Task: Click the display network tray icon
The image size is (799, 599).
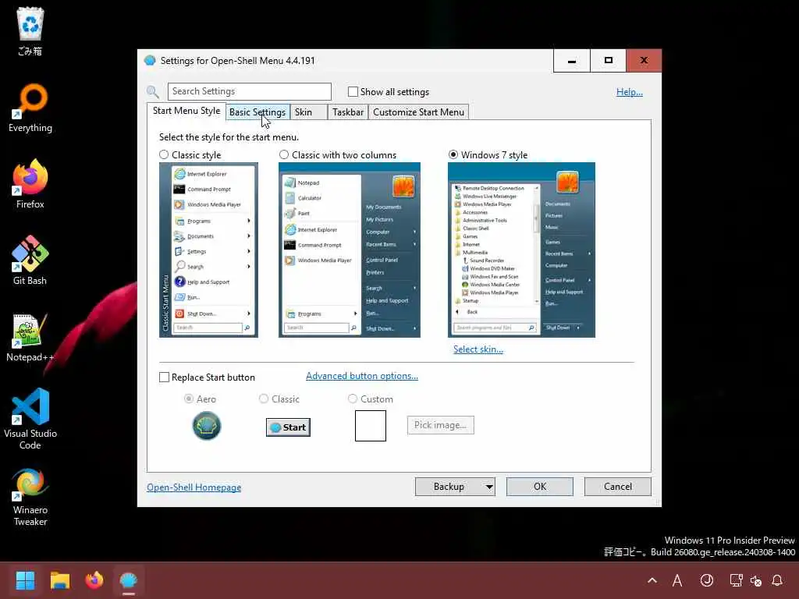Action: click(736, 580)
